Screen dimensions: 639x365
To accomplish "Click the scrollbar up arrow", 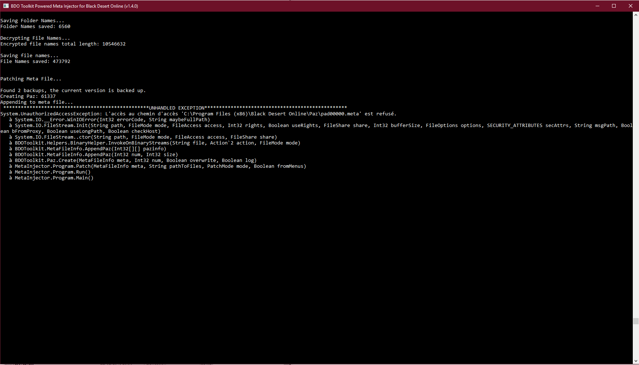I will point(636,15).
